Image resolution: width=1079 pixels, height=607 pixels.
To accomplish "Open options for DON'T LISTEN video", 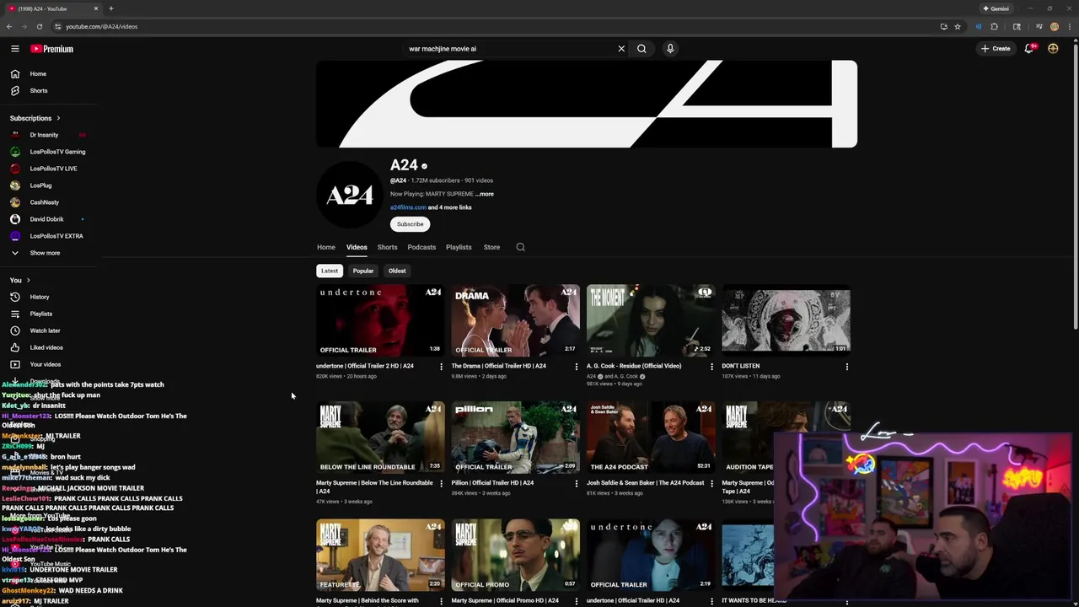I will 847,367.
